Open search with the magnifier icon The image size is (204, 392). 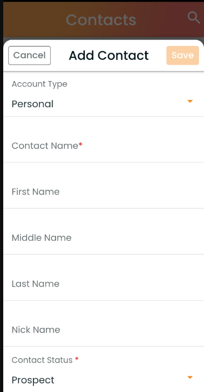[194, 18]
